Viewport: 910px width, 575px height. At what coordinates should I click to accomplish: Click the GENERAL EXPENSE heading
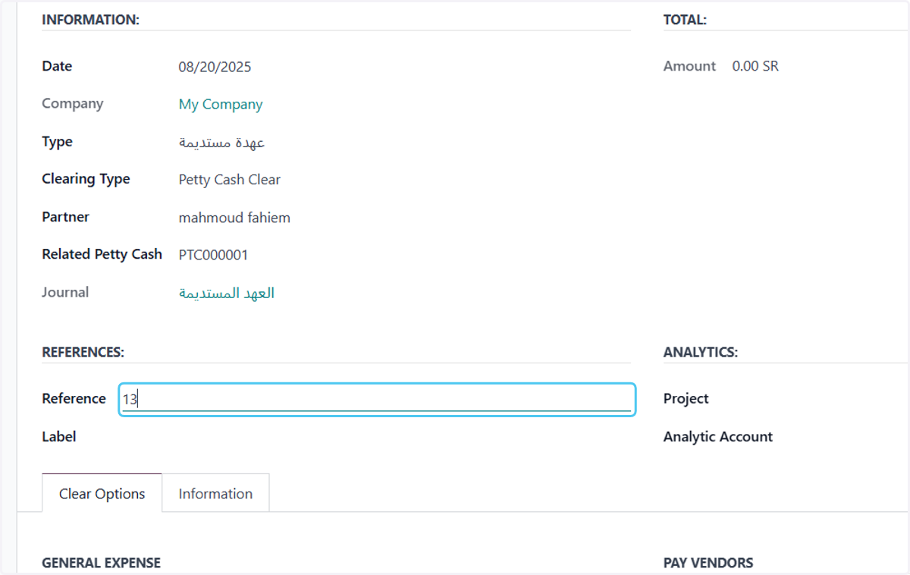101,563
